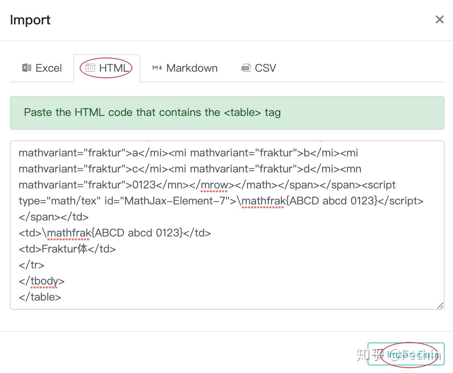The image size is (453, 373).
Task: Click the green paste instruction banner
Action: click(226, 113)
